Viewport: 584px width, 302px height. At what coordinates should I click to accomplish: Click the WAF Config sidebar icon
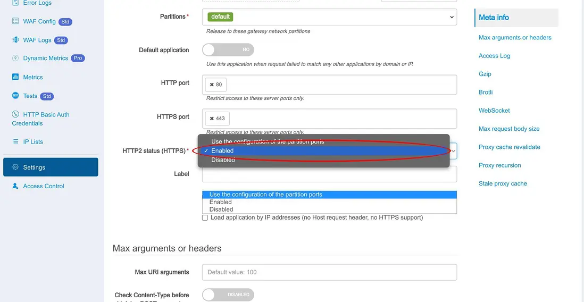click(x=15, y=21)
